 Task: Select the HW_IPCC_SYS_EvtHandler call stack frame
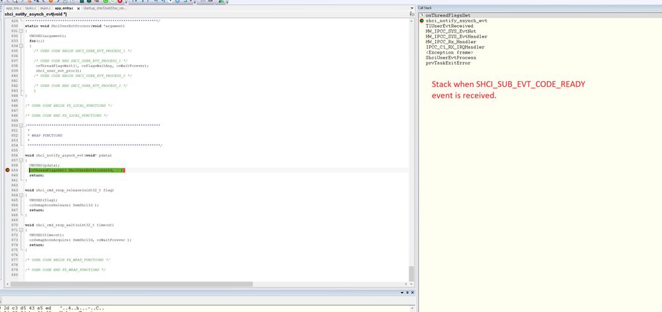(456, 37)
